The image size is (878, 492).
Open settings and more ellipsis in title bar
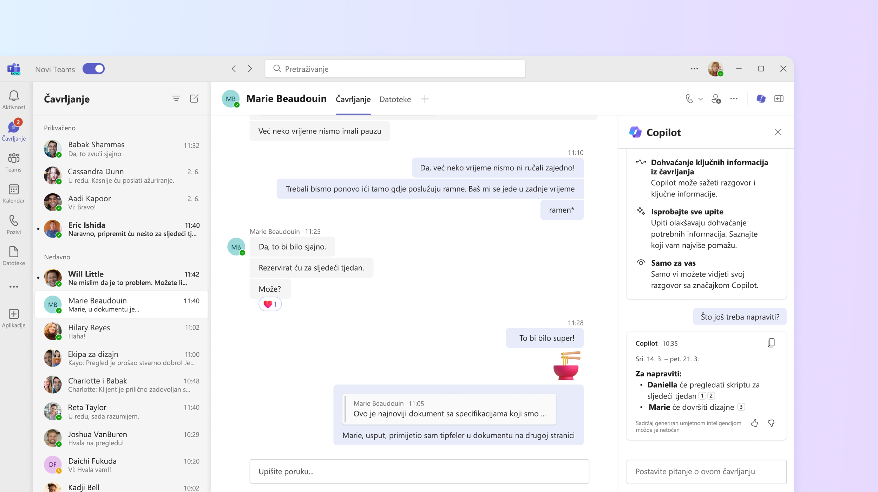point(694,69)
